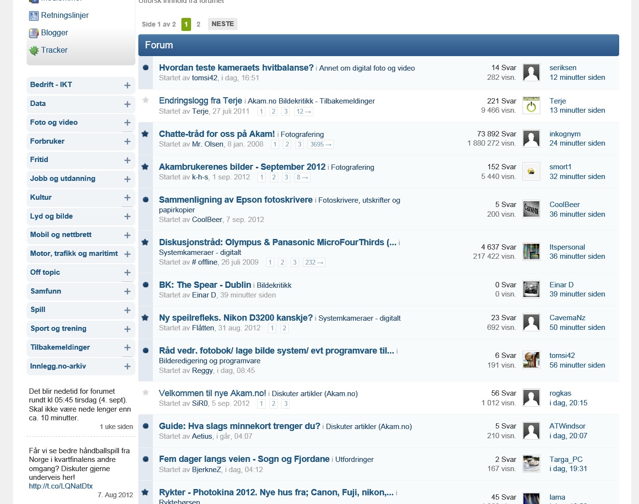Click 'i dag, 20:15' last post link

point(568,403)
